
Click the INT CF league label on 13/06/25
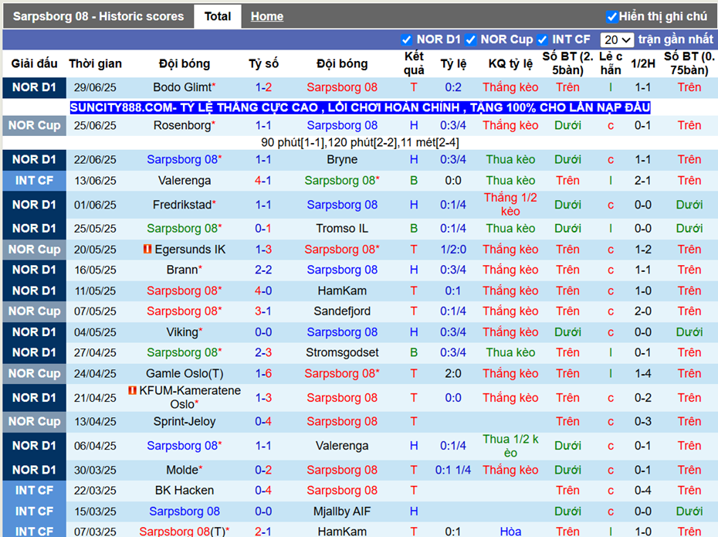pyautogui.click(x=34, y=181)
